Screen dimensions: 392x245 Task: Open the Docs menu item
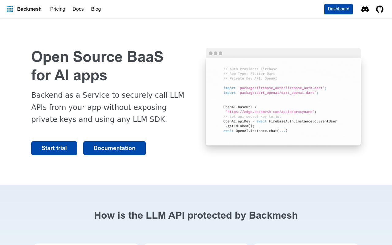(x=78, y=9)
